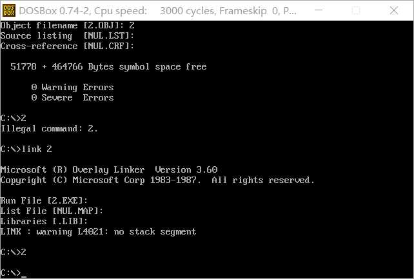The width and height of the screenshot is (414, 279).
Task: Click the "Libraries [.LIB]:" prompt line
Action: (x=44, y=221)
